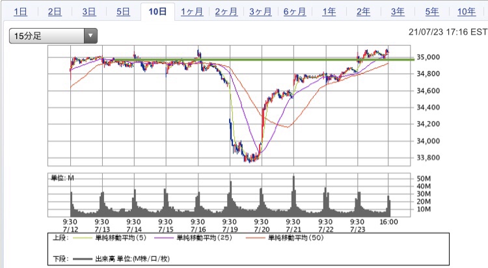View the 1年 chart range
The height and width of the screenshot is (268, 488).
329,12
